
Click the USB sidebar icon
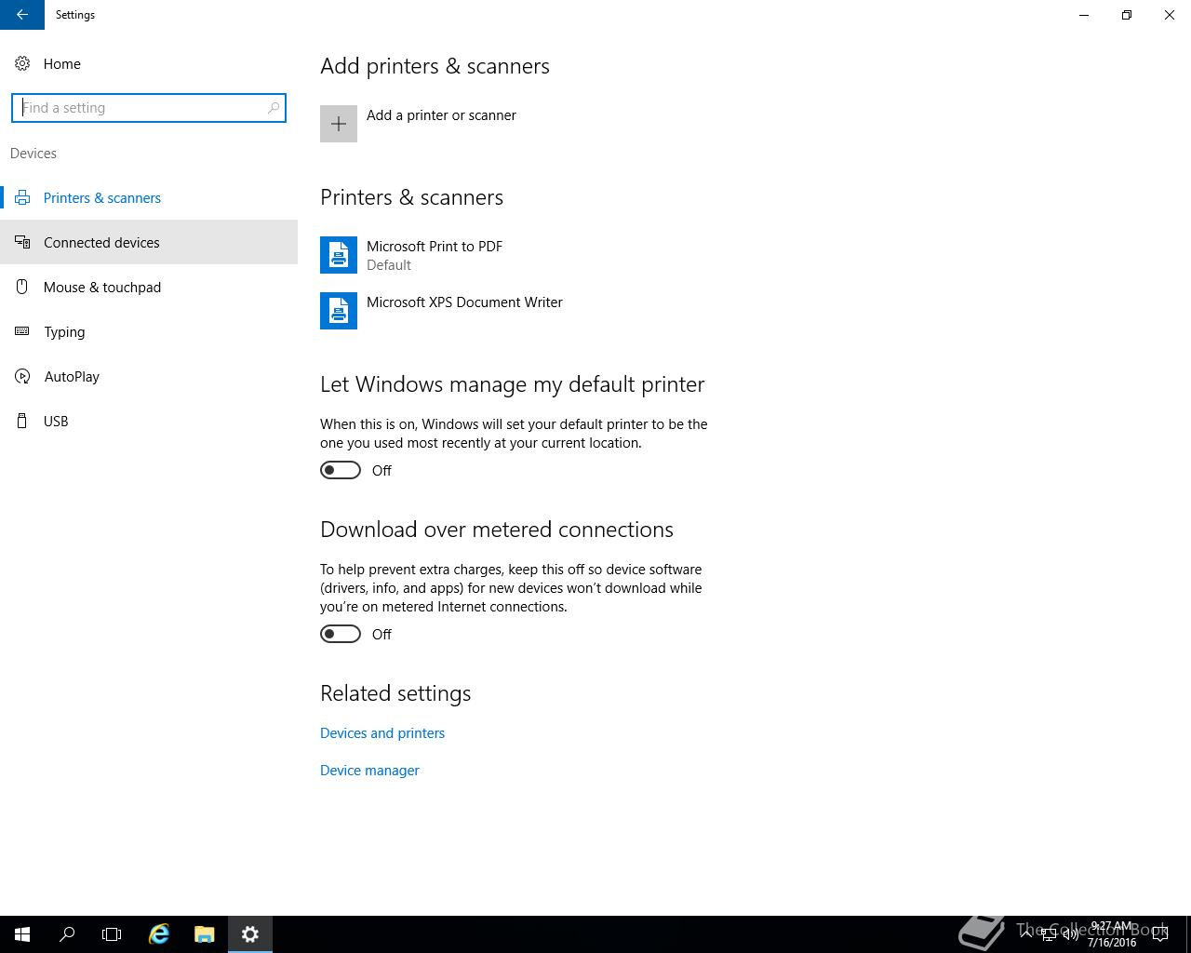coord(22,422)
